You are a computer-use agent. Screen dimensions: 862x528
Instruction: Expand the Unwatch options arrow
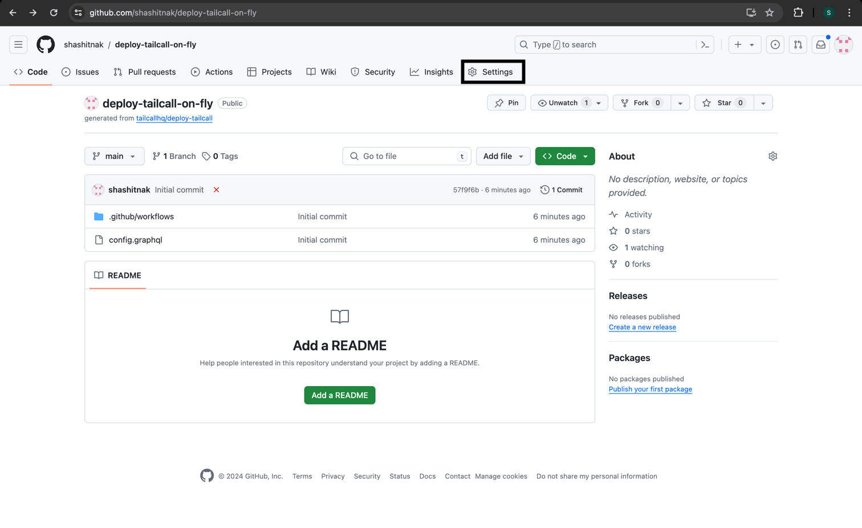[599, 103]
